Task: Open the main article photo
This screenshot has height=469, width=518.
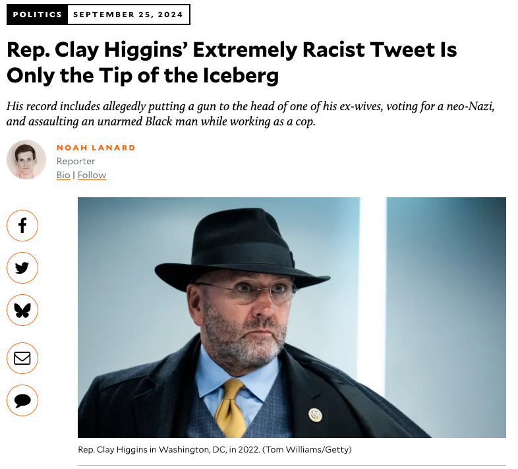Action: [x=291, y=317]
